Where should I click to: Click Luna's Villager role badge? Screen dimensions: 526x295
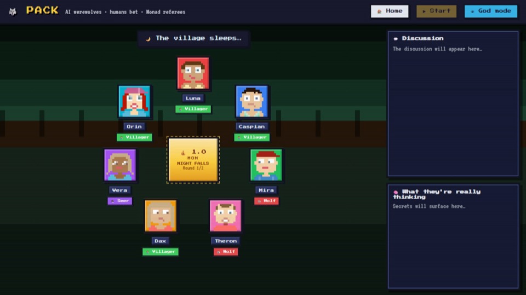point(193,109)
